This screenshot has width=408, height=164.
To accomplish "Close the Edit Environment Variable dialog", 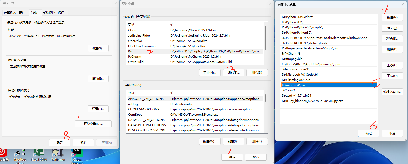I will point(403,4).
